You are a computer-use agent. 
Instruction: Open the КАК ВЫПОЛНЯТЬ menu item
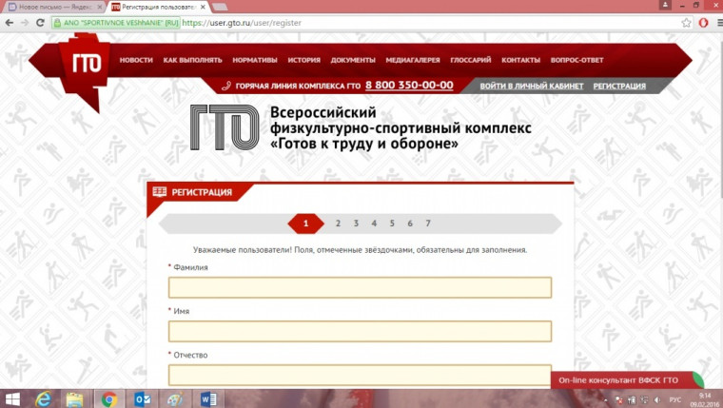click(x=192, y=60)
